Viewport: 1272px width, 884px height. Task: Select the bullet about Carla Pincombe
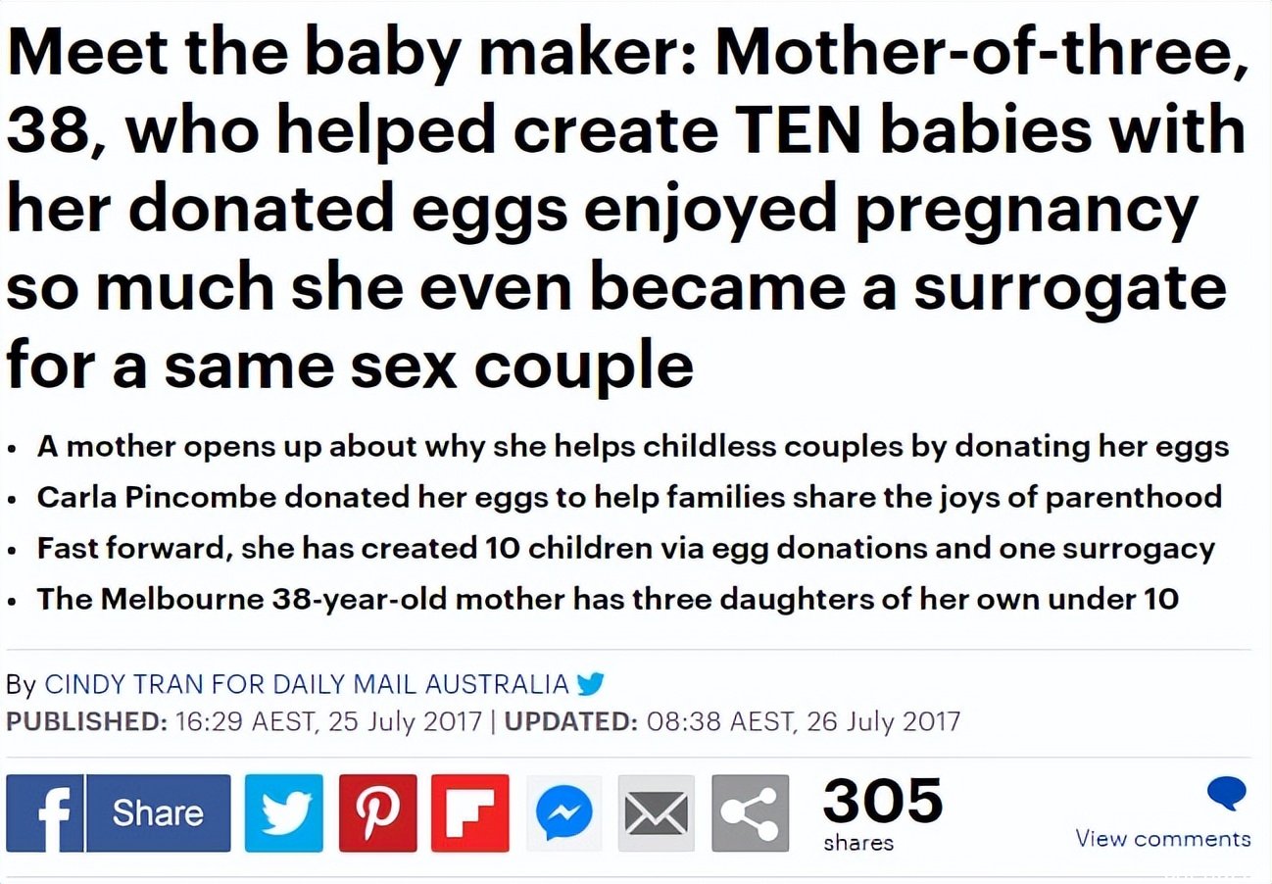pyautogui.click(x=629, y=497)
